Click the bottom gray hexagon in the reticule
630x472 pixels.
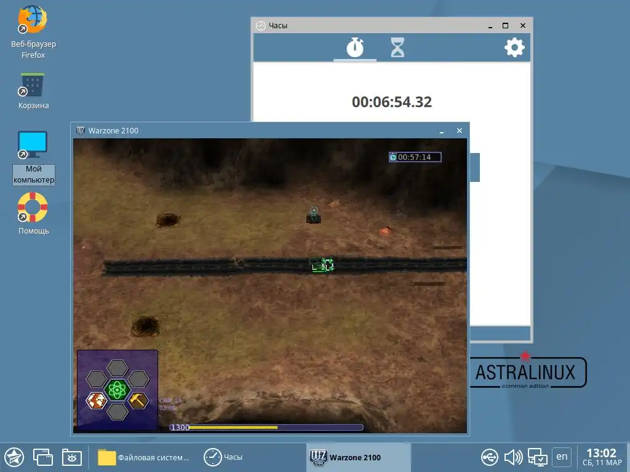pos(118,411)
